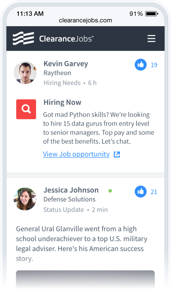171x308 pixels.
Task: Open the article preview image below story
Action: coord(85,280)
